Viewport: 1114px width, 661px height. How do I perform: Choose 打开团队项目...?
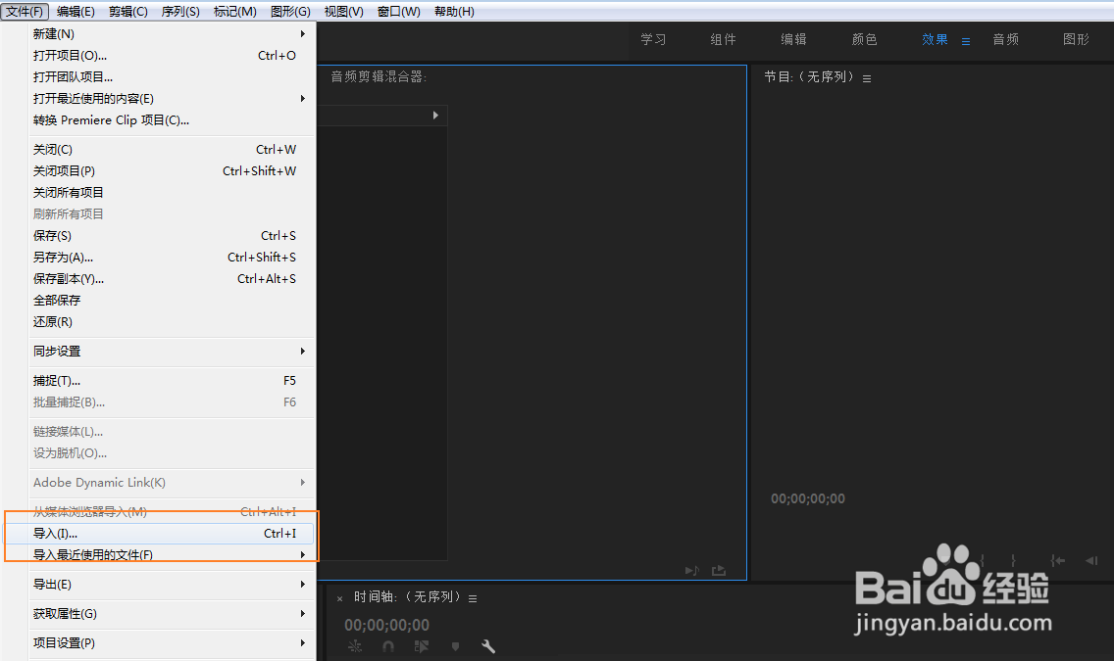point(171,76)
